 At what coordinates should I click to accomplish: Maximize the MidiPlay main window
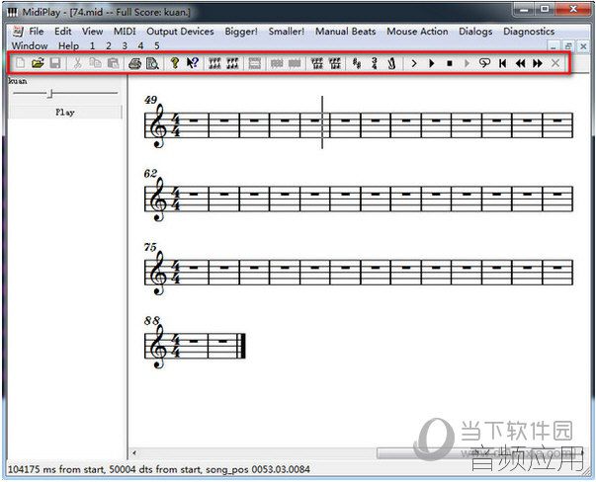tap(545, 9)
